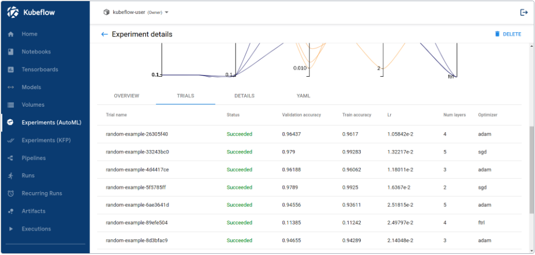Click the logout icon at top right
This screenshot has height=255, width=535.
point(523,12)
